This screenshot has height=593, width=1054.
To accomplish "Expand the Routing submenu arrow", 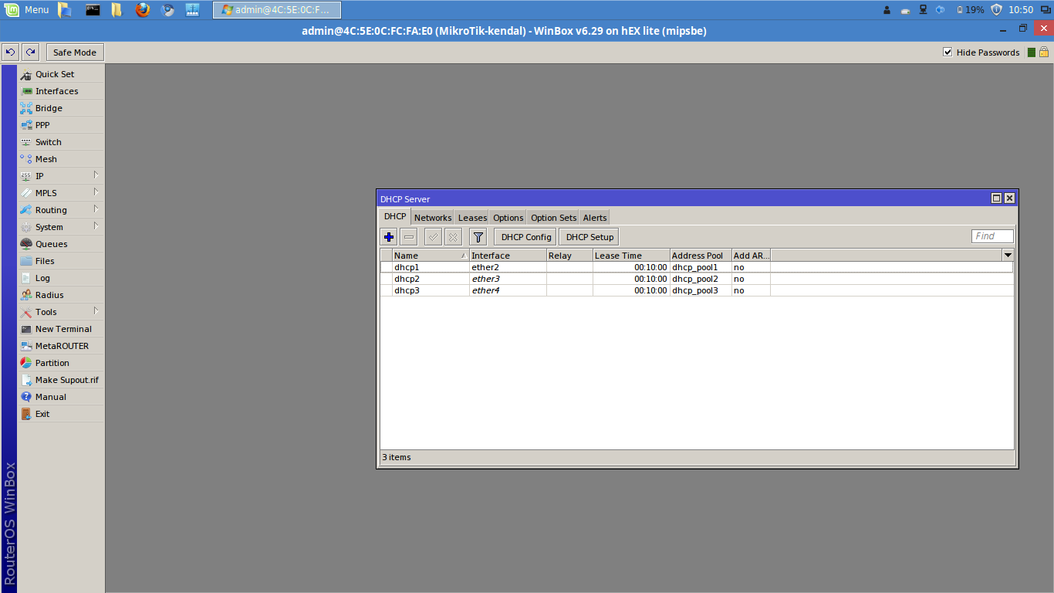I will coord(96,209).
